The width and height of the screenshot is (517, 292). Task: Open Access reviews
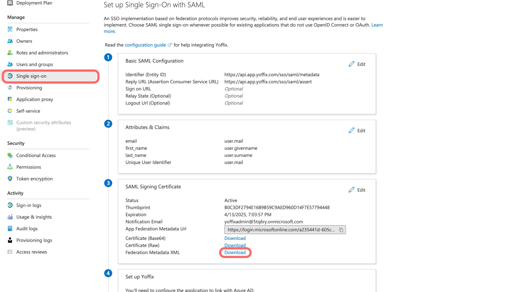click(31, 252)
